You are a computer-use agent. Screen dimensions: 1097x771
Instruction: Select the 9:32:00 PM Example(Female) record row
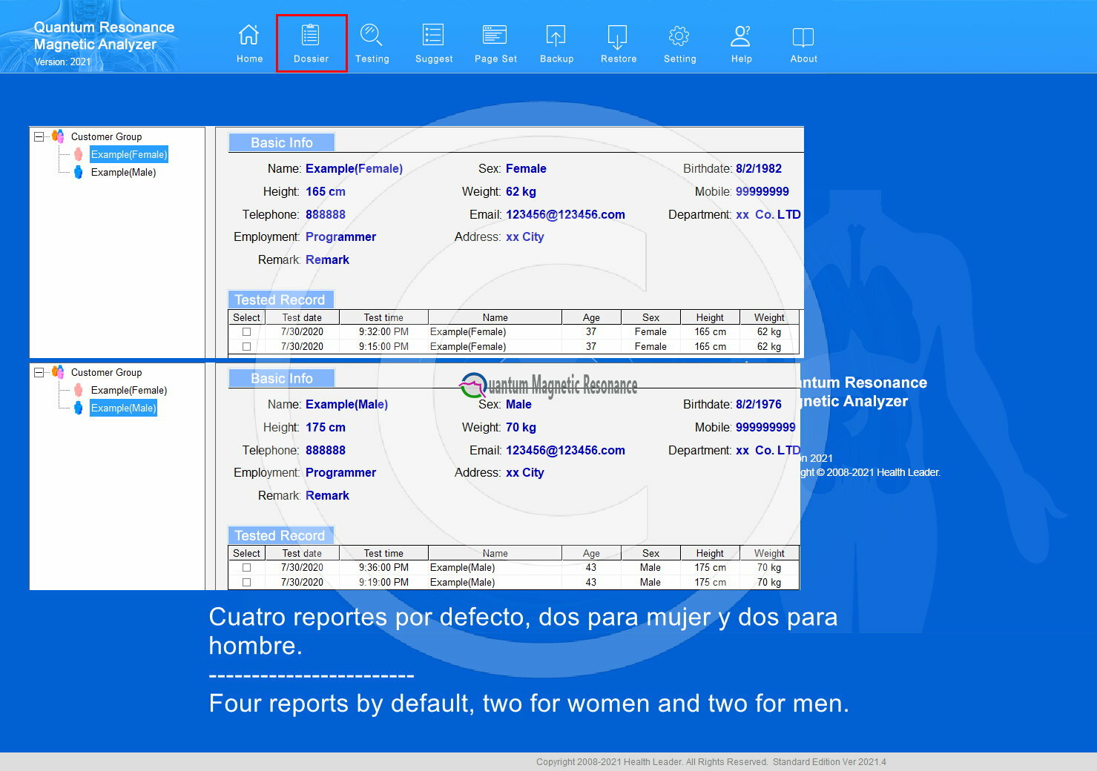pos(513,332)
